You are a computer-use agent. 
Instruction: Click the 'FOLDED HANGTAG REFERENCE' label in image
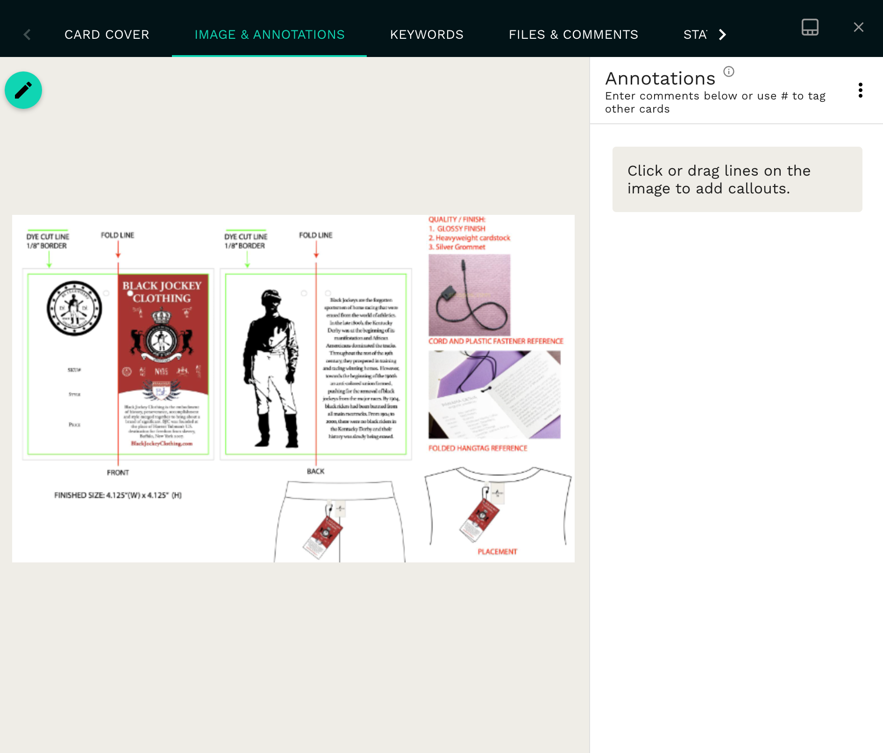click(477, 448)
